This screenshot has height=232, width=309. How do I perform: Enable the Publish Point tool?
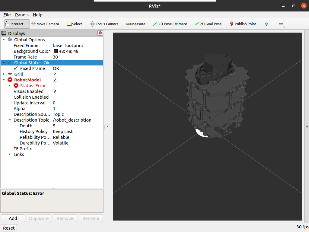243,24
